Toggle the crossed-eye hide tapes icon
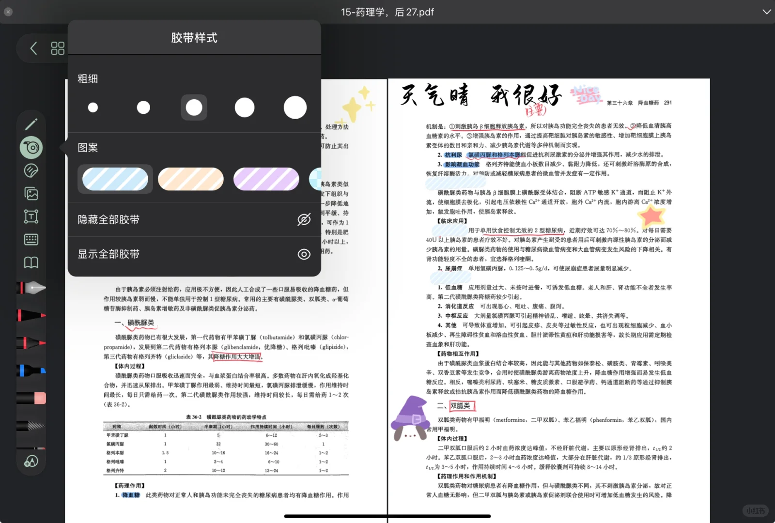The height and width of the screenshot is (523, 775). tap(304, 219)
